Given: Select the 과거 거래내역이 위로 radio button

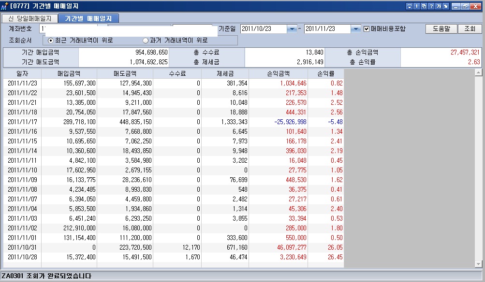Looking at the screenshot, I should [146, 41].
